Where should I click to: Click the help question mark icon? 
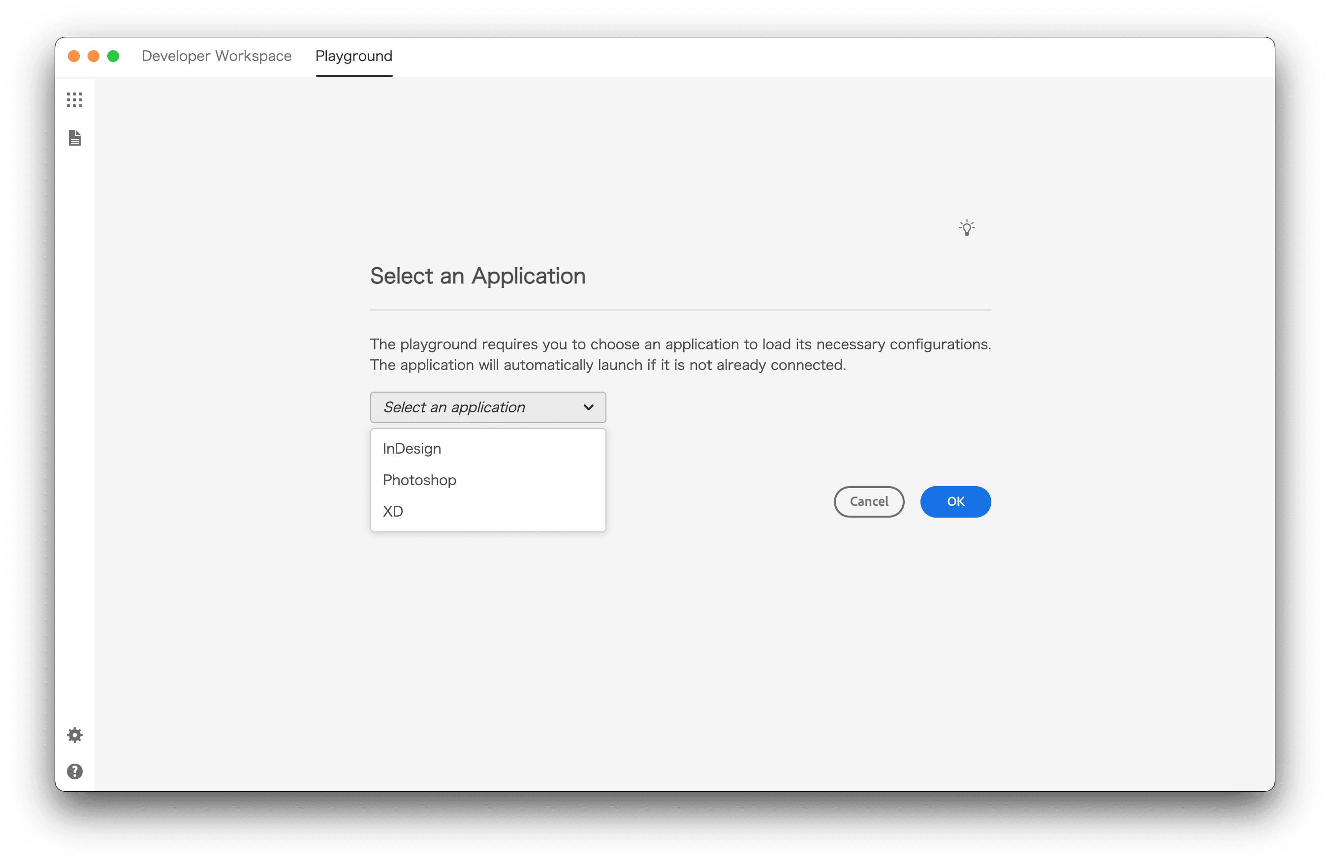(x=75, y=772)
